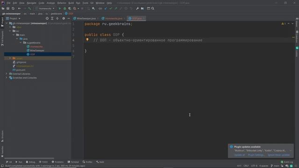Expand Scratches and Consoles node

pos(7,78)
